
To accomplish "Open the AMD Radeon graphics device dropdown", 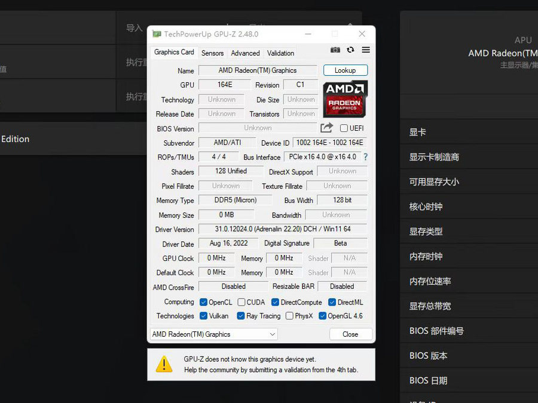I will [x=213, y=334].
